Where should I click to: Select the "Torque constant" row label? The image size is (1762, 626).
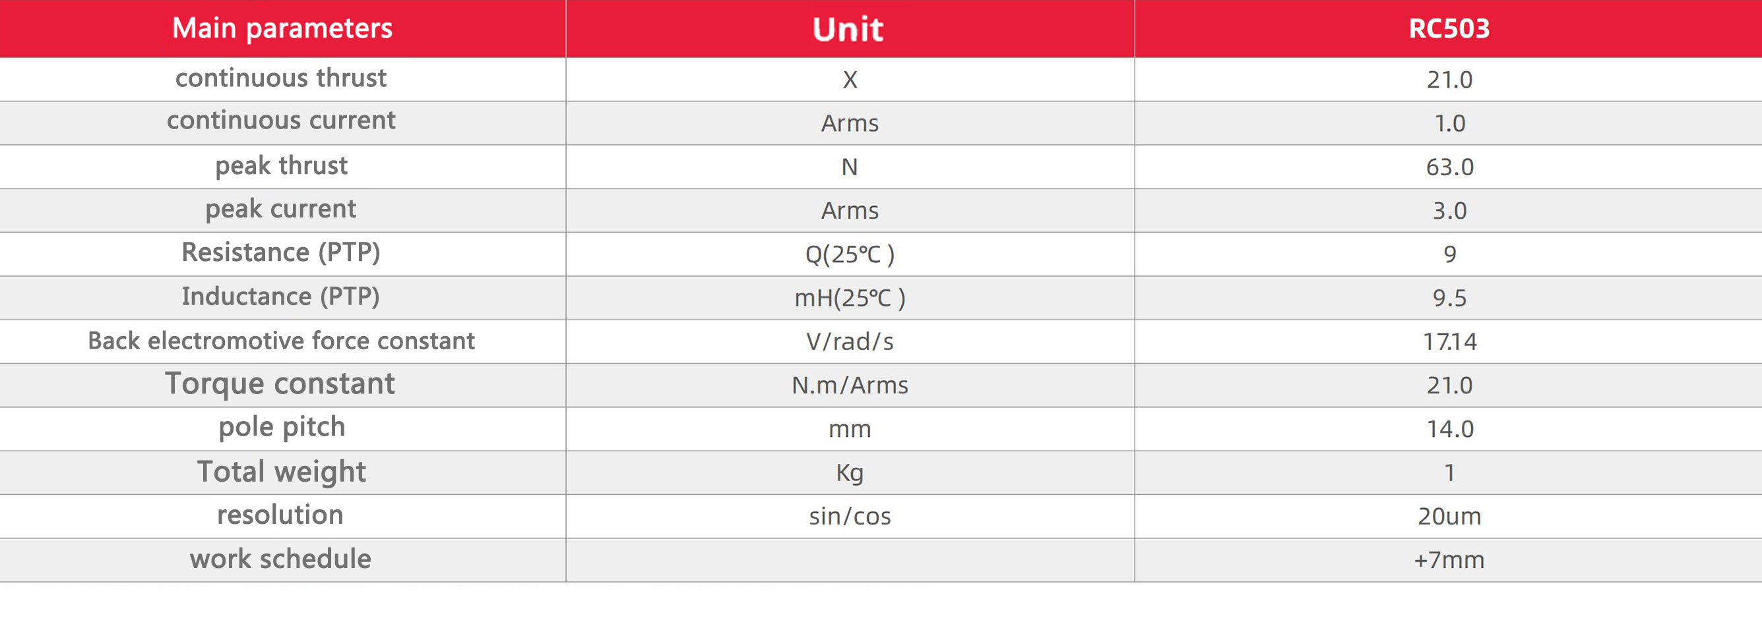280,384
